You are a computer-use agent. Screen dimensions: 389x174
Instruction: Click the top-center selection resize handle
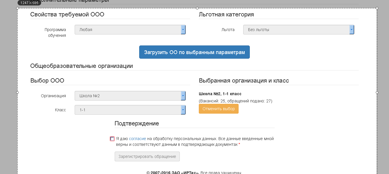pyautogui.click(x=197, y=8)
